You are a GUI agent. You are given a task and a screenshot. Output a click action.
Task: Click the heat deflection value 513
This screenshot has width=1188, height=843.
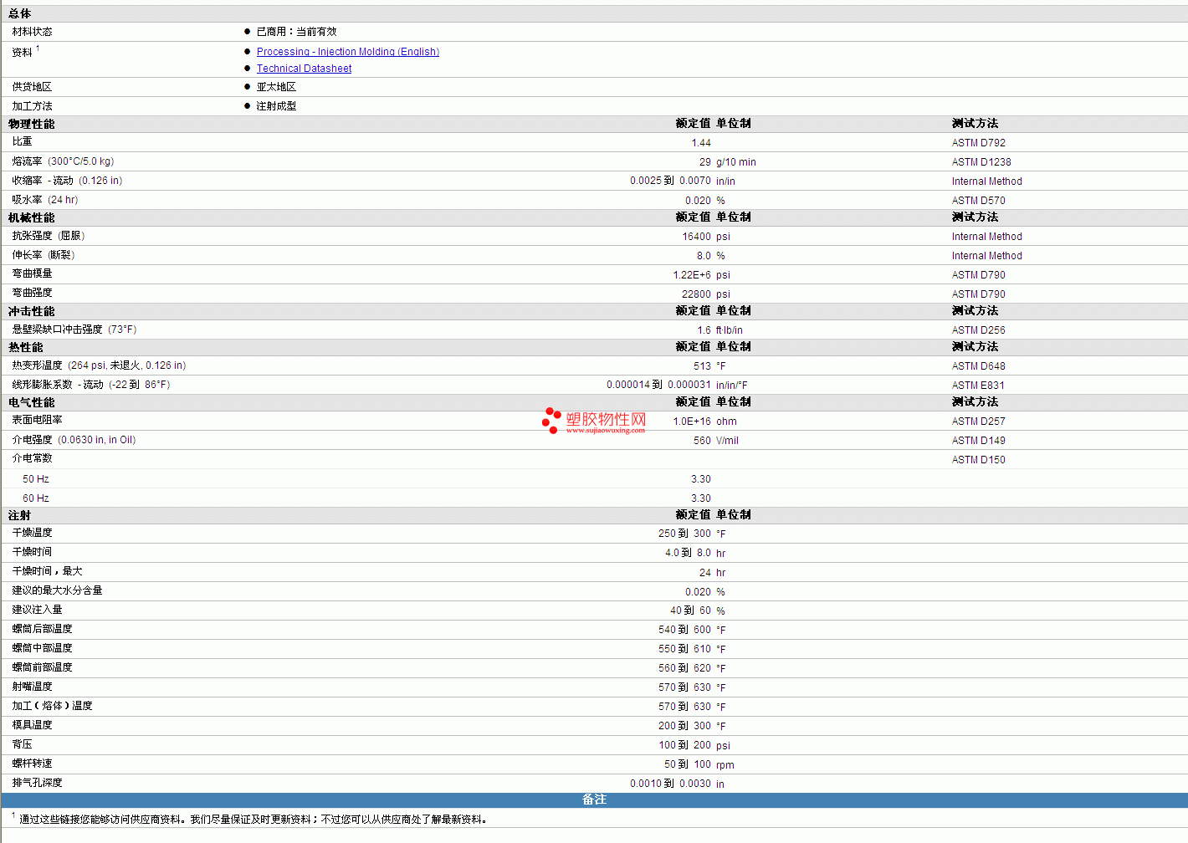click(702, 366)
